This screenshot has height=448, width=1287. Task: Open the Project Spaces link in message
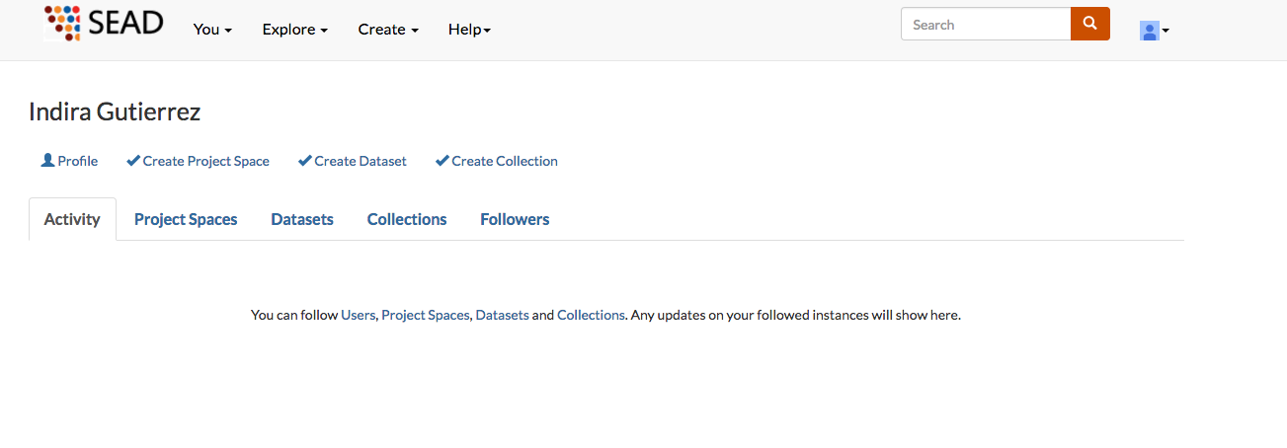425,315
